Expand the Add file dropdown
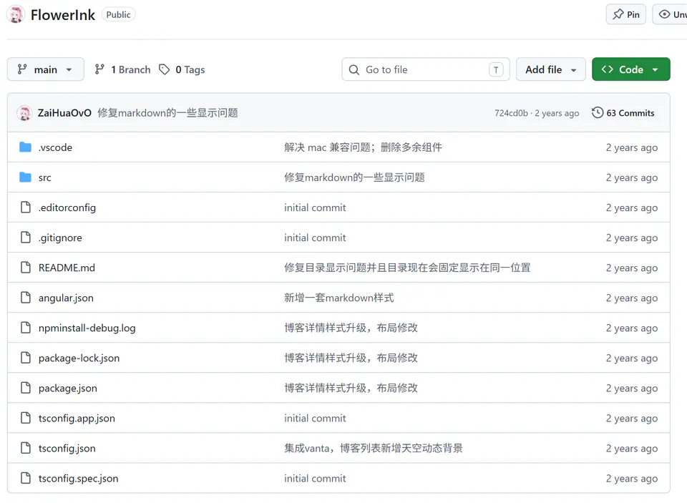The image size is (687, 503). 551,69
